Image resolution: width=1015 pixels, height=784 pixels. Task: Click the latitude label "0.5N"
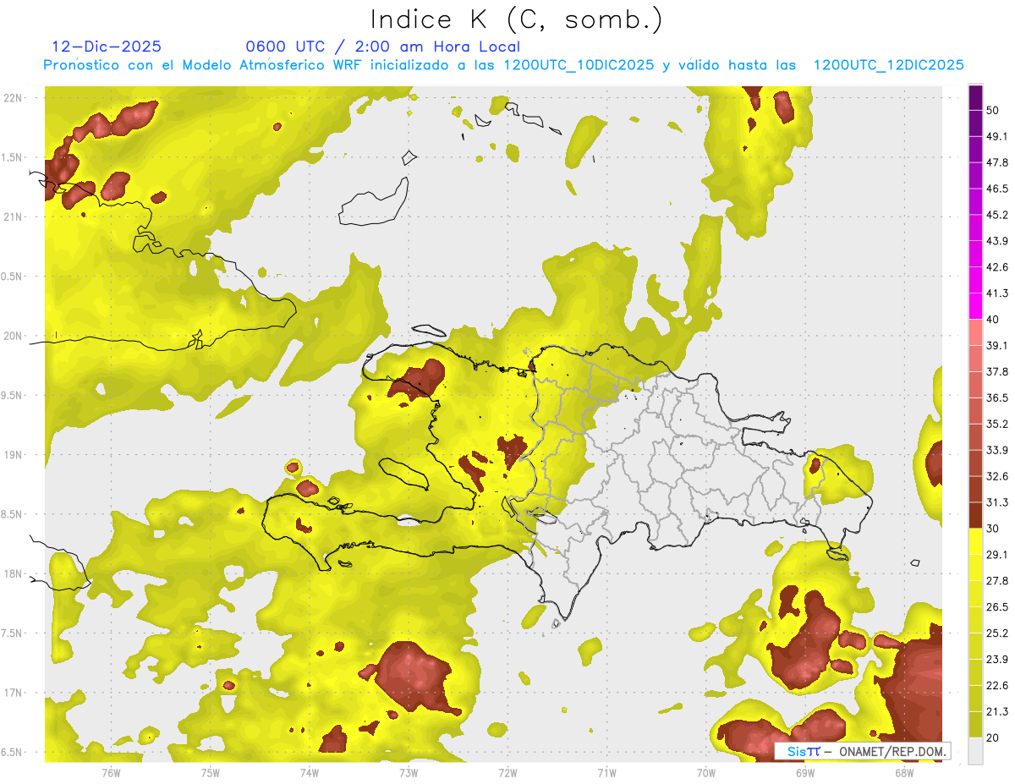(x=14, y=277)
